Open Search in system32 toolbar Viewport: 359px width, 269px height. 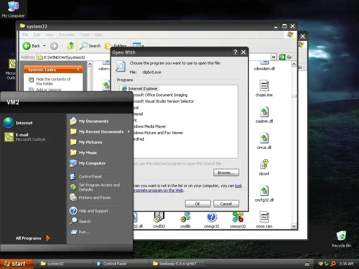tap(90, 46)
